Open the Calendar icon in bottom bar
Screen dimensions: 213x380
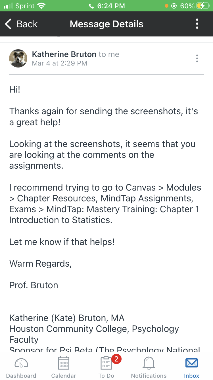[64, 363]
